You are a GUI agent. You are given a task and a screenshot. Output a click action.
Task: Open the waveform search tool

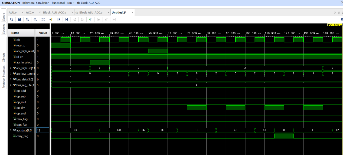(x=11, y=19)
